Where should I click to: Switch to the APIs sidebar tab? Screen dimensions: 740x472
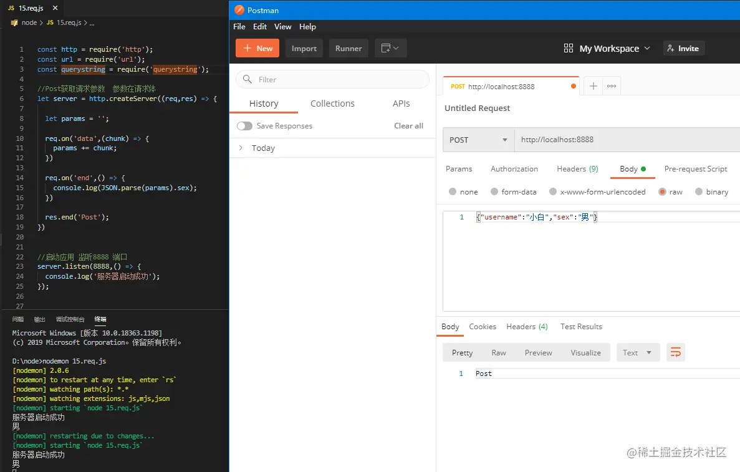[x=401, y=104]
